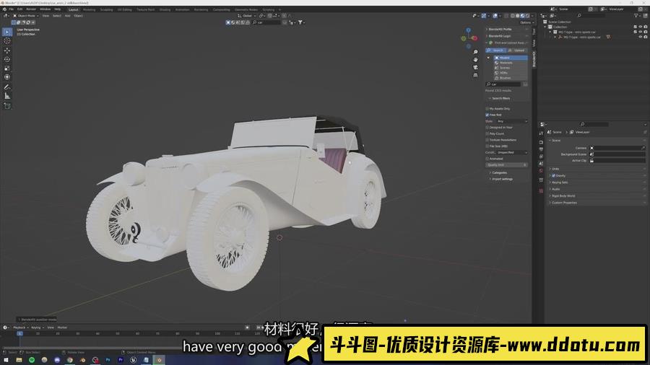650x365 pixels.
Task: Open the Scene properties tab icon
Action: 541,164
